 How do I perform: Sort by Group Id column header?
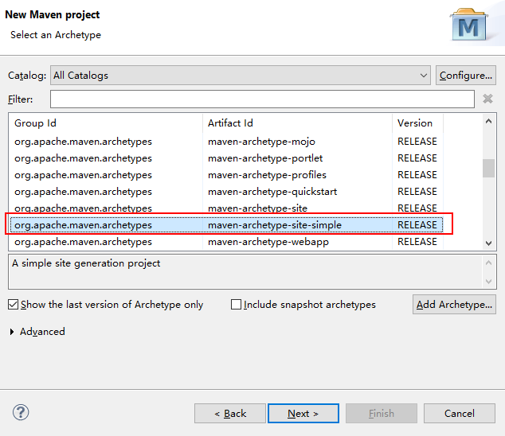tap(106, 123)
